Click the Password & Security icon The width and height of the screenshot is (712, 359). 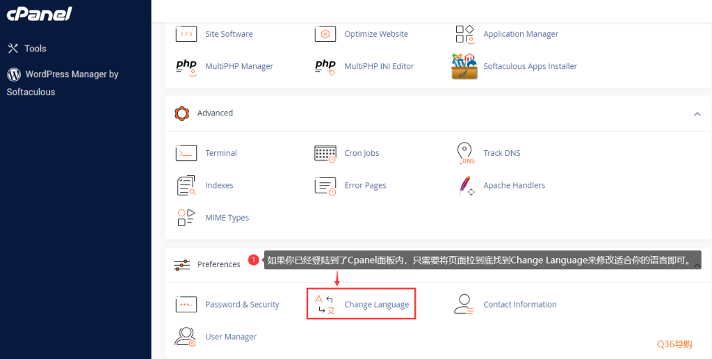point(186,305)
